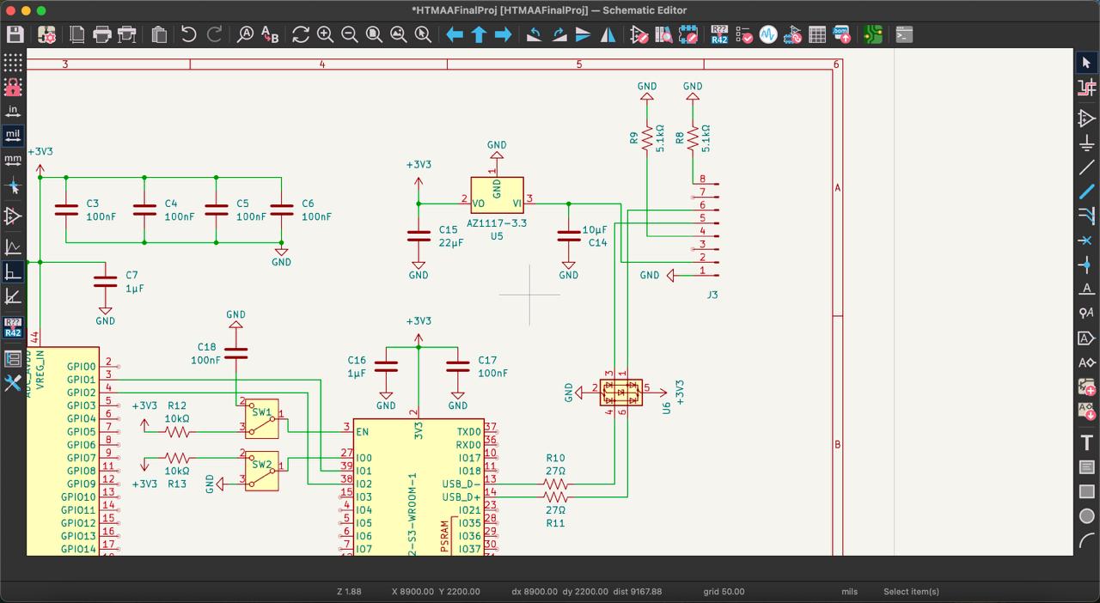The image size is (1100, 603).
Task: Select the U5 AZ1117-3.3 regulator symbol
Action: 497,196
